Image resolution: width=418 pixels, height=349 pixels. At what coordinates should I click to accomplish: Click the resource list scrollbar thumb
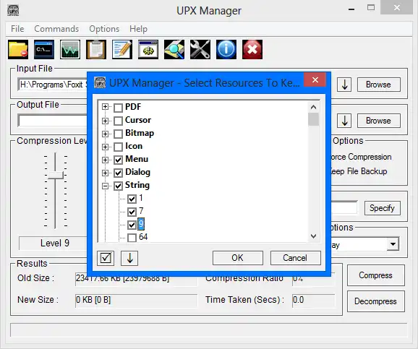(x=314, y=119)
